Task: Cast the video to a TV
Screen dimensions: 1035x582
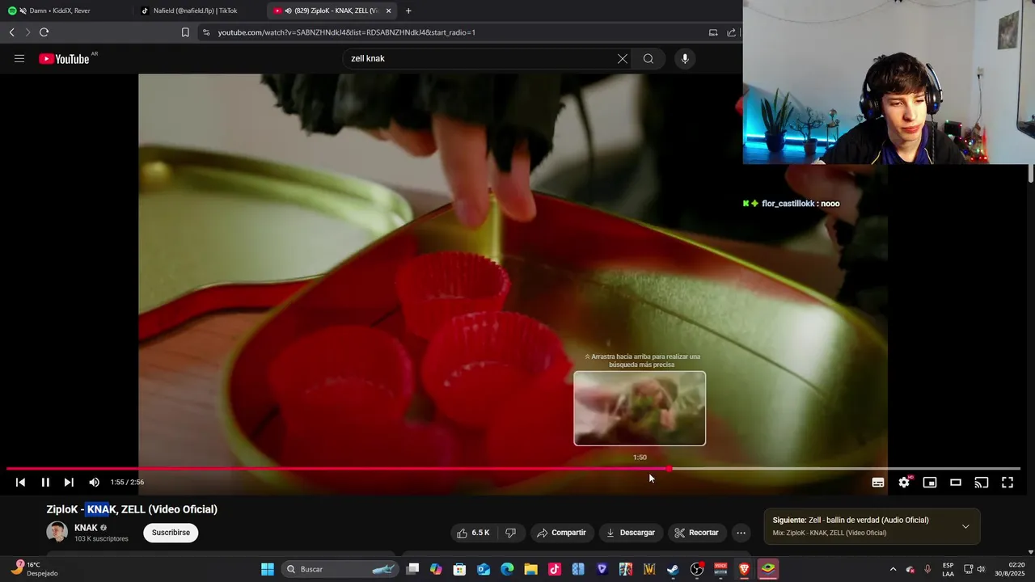Action: pos(982,483)
